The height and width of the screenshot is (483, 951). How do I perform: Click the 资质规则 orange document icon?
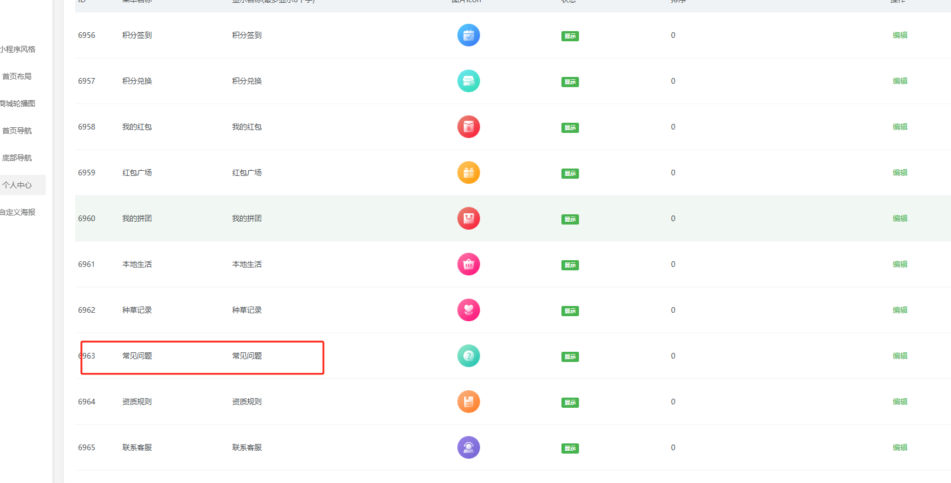pos(468,402)
